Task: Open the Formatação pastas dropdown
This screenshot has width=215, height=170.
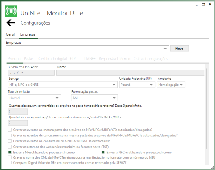Action: [94, 98]
